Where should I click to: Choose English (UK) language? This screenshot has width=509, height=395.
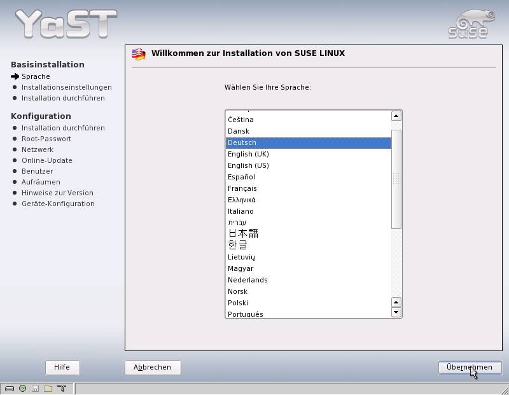pos(309,154)
